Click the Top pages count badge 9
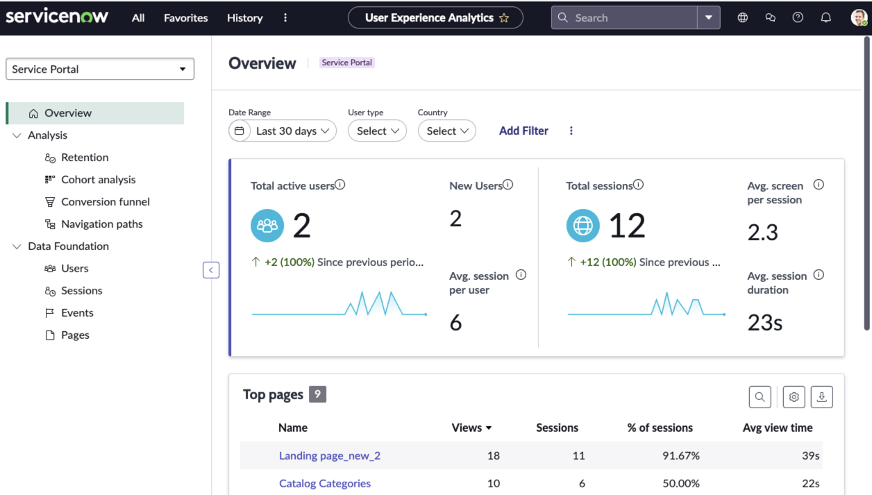 point(317,394)
